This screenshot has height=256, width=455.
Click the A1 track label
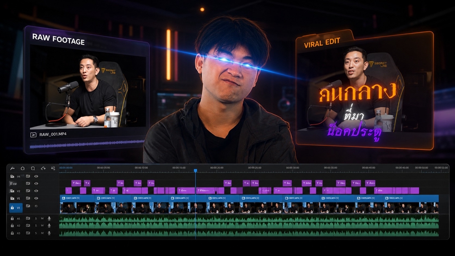[x=18, y=219]
